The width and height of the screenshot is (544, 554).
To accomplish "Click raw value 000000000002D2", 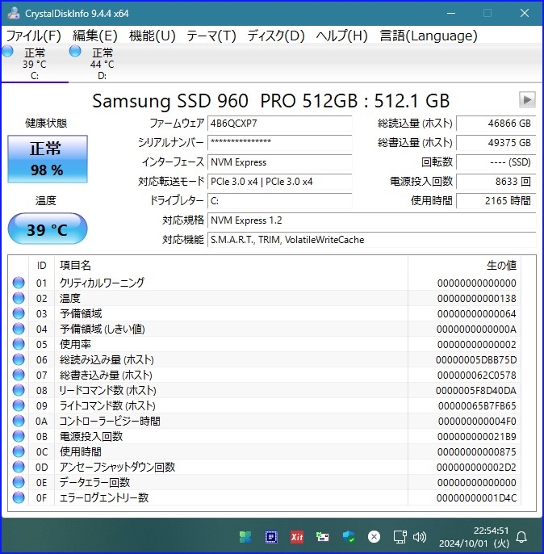I will click(476, 467).
